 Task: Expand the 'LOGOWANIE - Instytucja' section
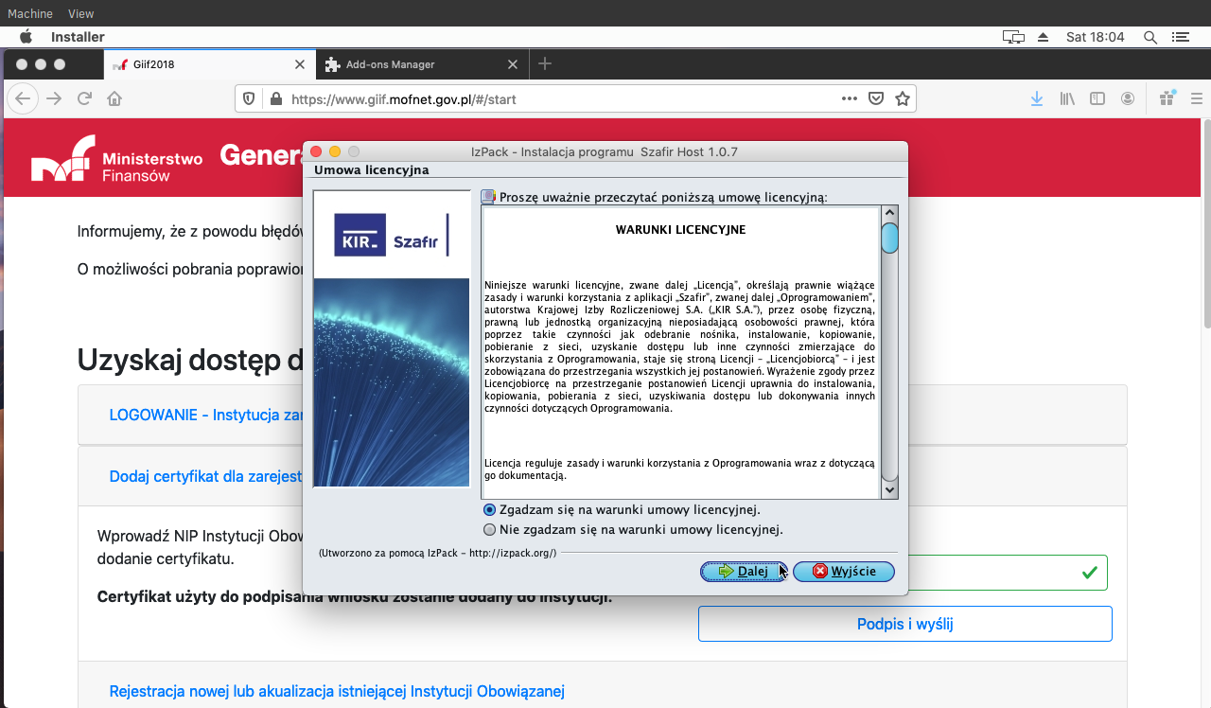(205, 415)
